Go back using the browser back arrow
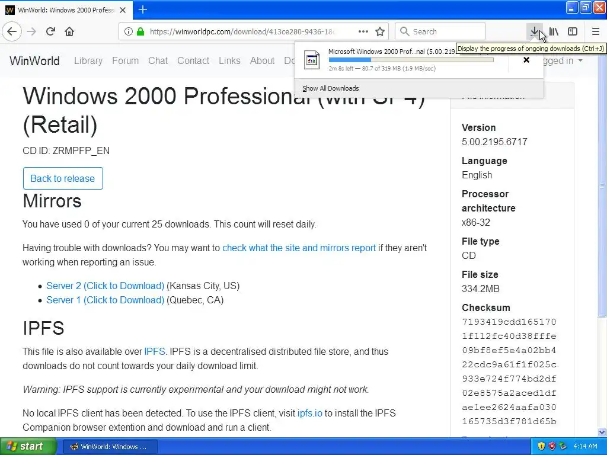The height and width of the screenshot is (455, 607). coord(12,31)
